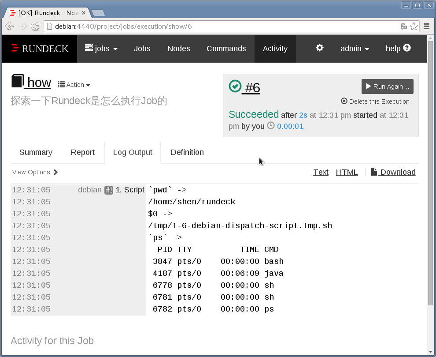Screen dimensions: 436x357
Task: Select the Log Output tab
Action: [133, 152]
